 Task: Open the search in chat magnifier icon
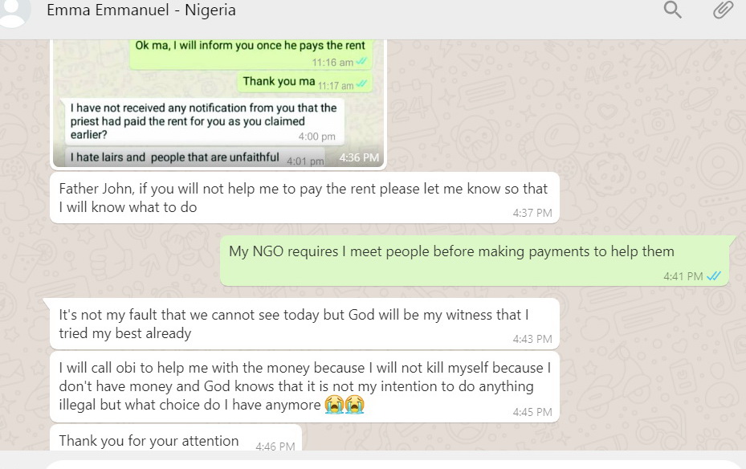pyautogui.click(x=672, y=10)
